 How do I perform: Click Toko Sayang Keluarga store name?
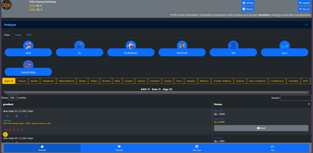(42, 2)
